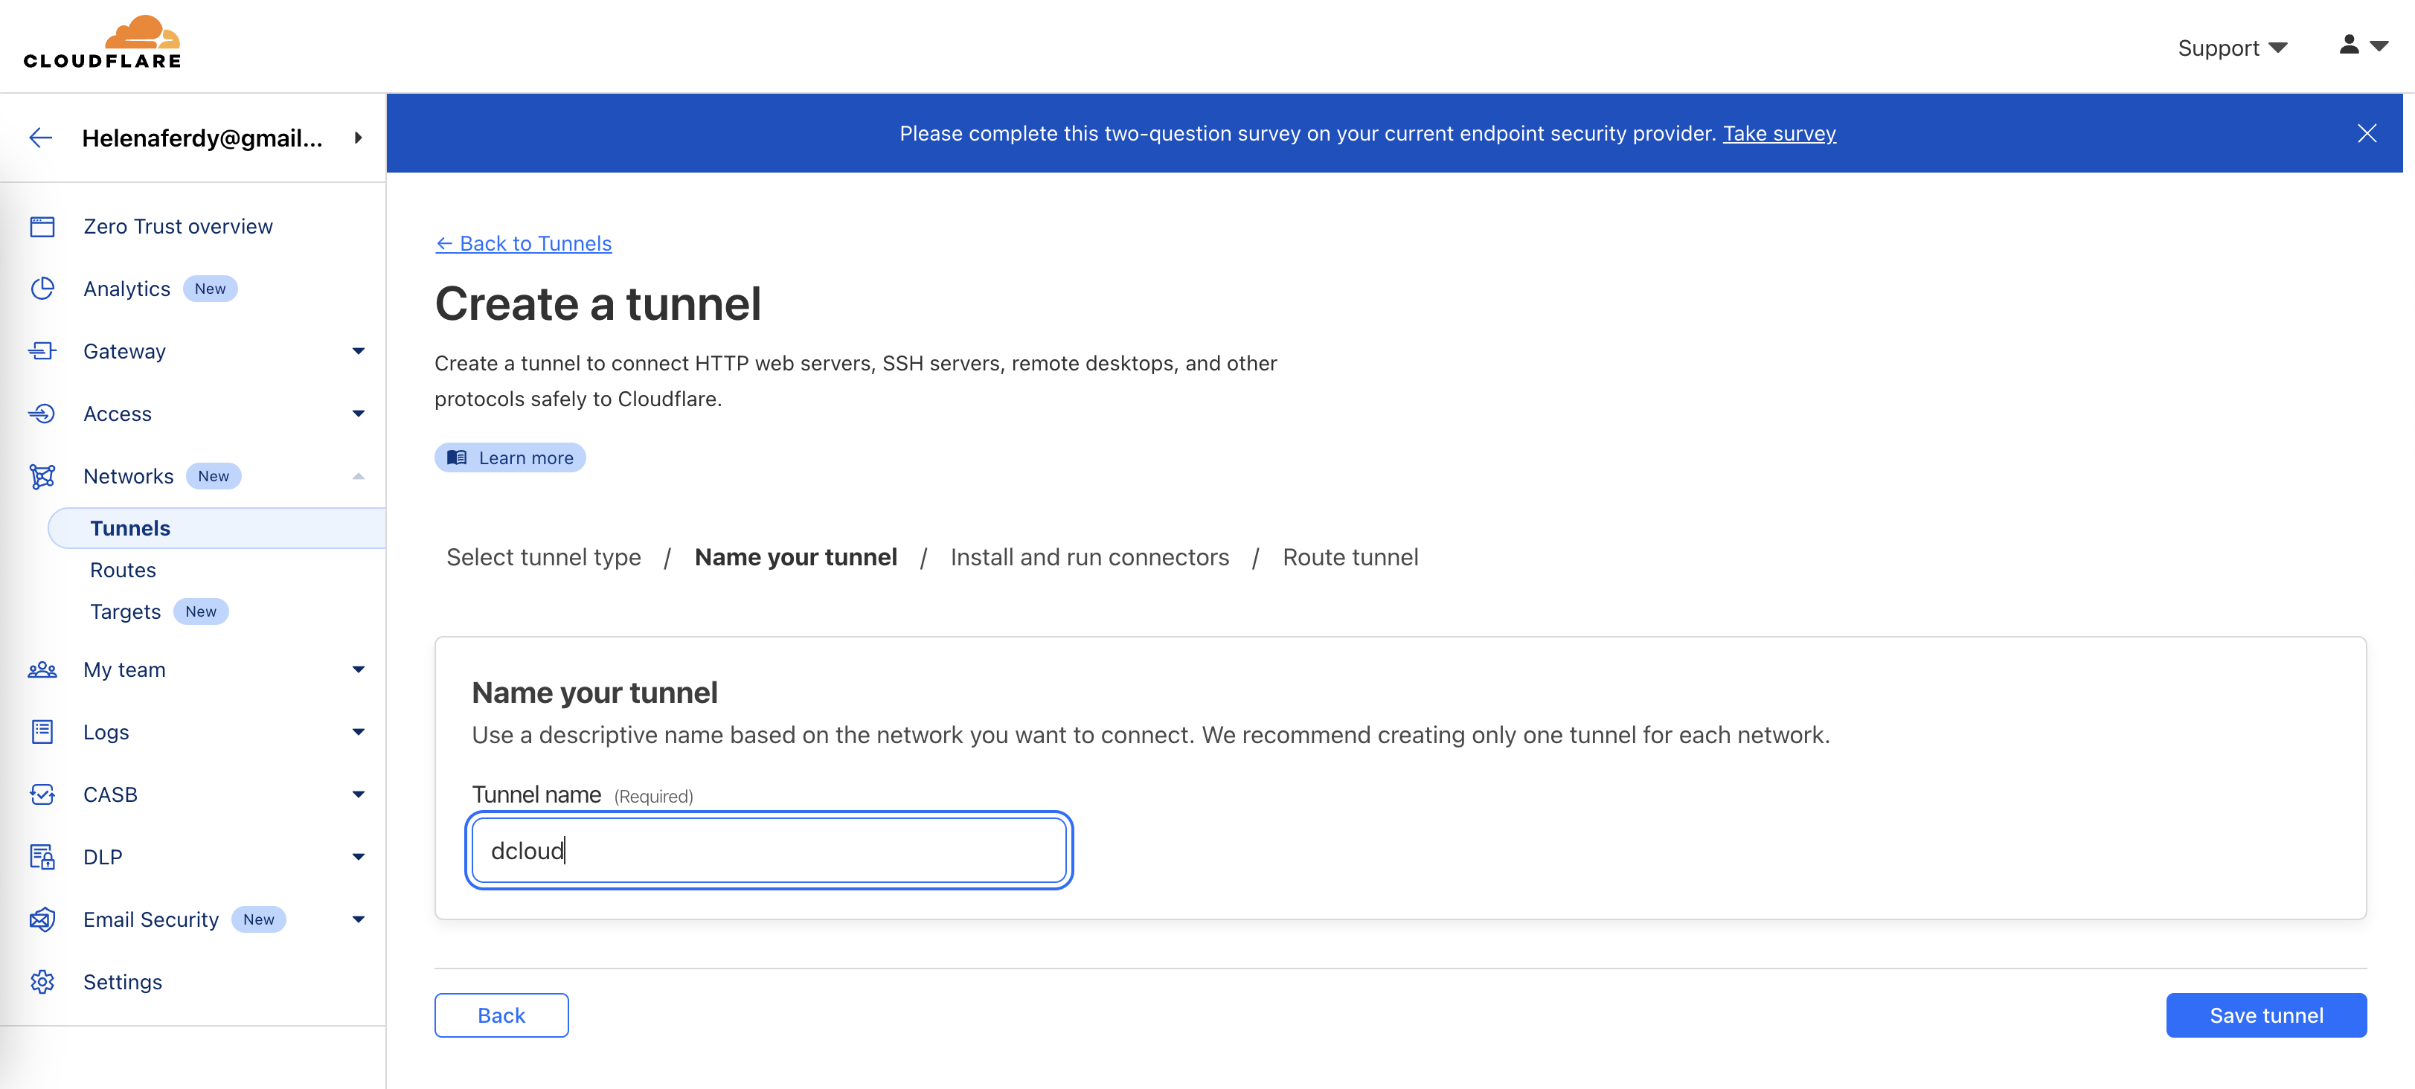Expand the My team section

[x=358, y=670]
